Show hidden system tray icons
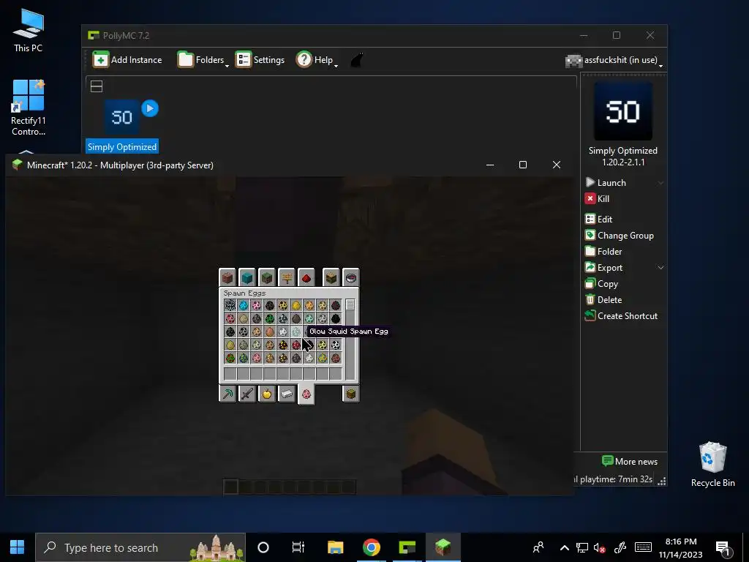 tap(564, 547)
